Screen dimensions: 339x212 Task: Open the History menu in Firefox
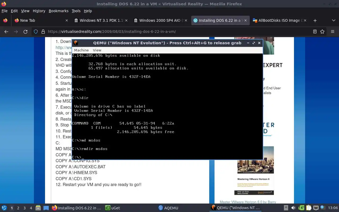pyautogui.click(x=39, y=11)
